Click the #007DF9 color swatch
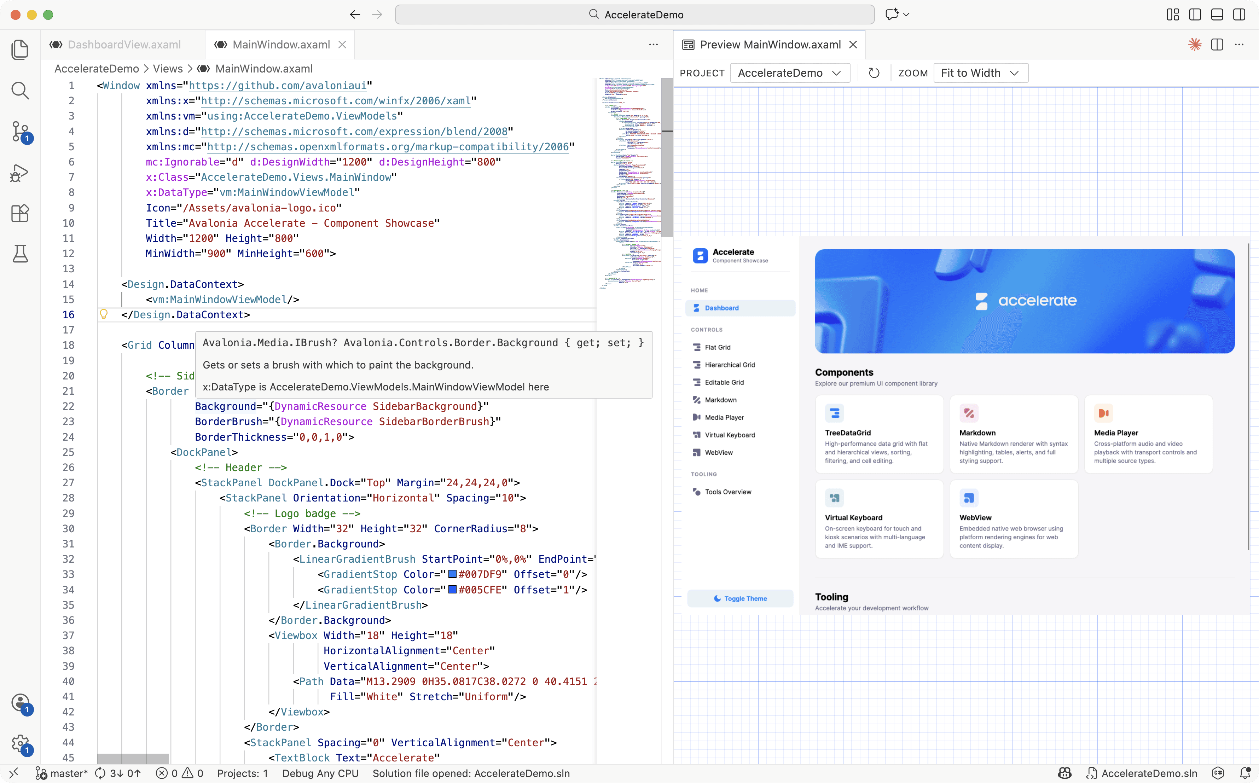This screenshot has width=1259, height=783. point(452,574)
